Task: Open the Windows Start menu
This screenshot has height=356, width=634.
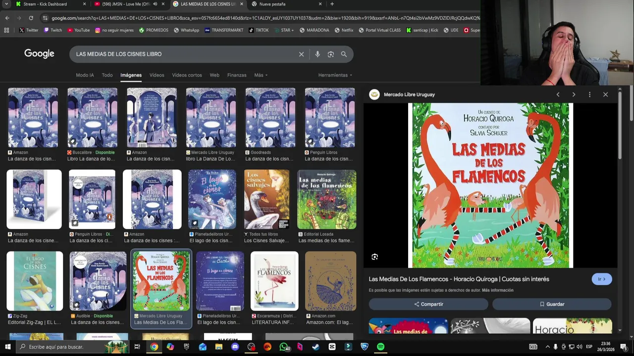Action: tap(7, 347)
